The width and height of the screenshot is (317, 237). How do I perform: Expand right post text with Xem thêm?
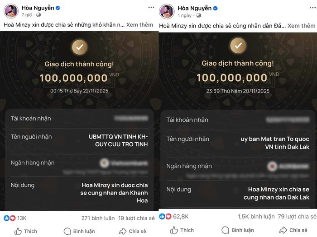pos(302,26)
